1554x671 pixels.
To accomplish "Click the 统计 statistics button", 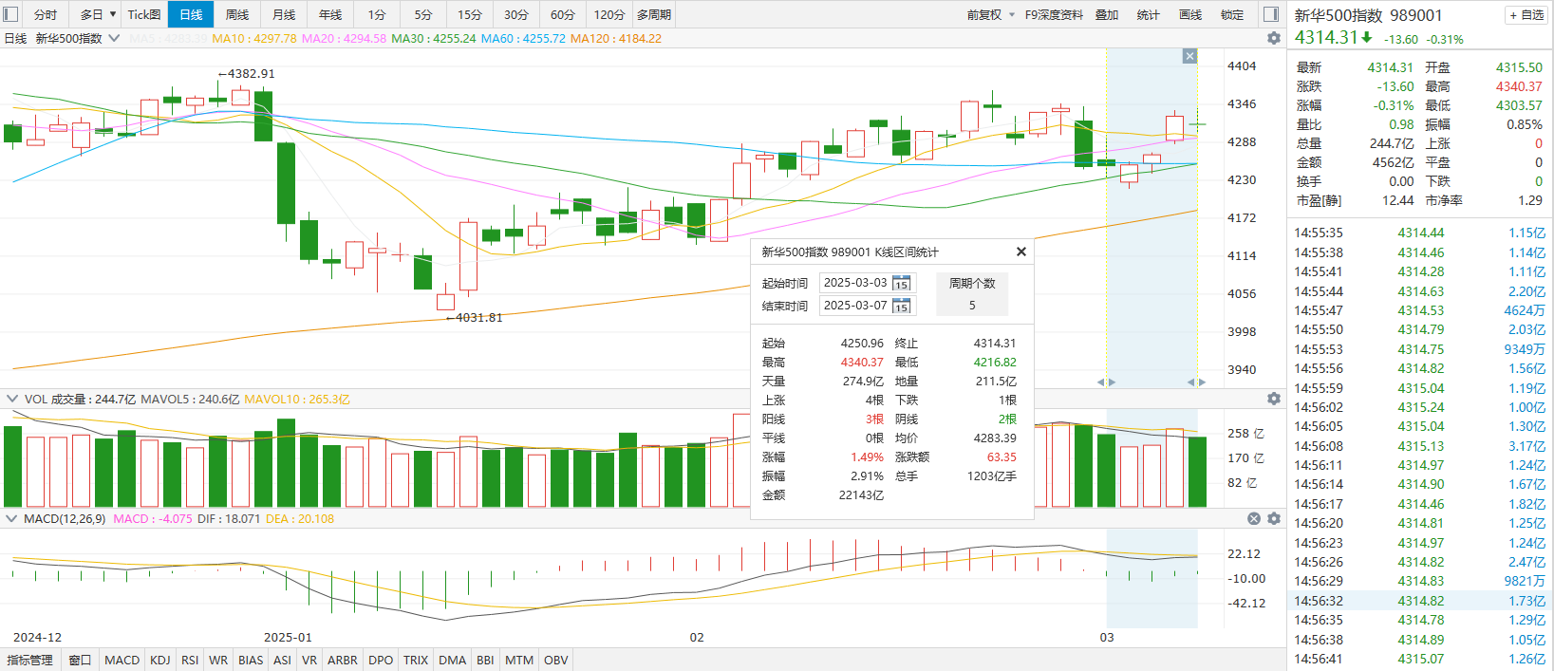I will point(1149,14).
